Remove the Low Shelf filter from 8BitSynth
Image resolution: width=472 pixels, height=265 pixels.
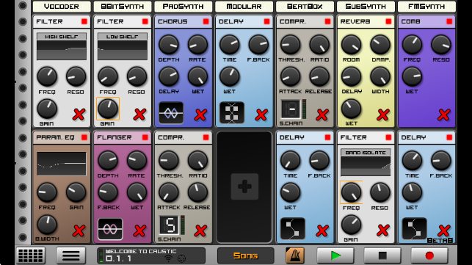[x=139, y=115]
